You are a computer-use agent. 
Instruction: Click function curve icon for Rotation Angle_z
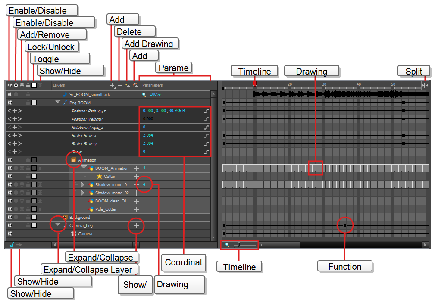coord(207,128)
